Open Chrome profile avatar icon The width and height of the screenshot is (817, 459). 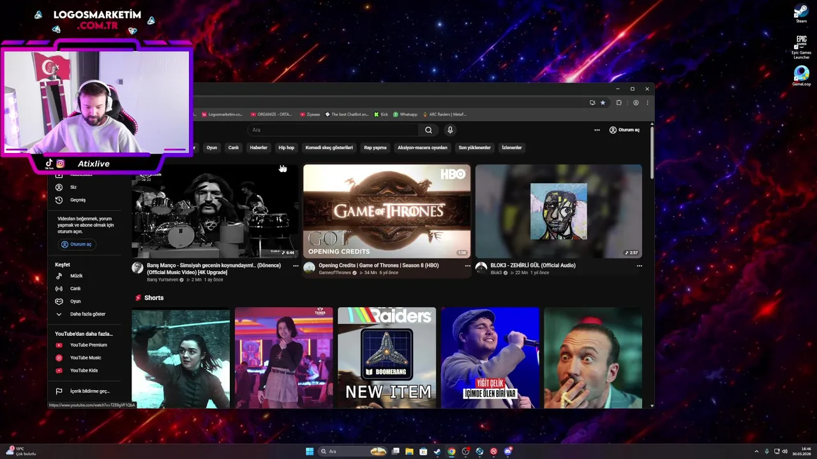(636, 103)
